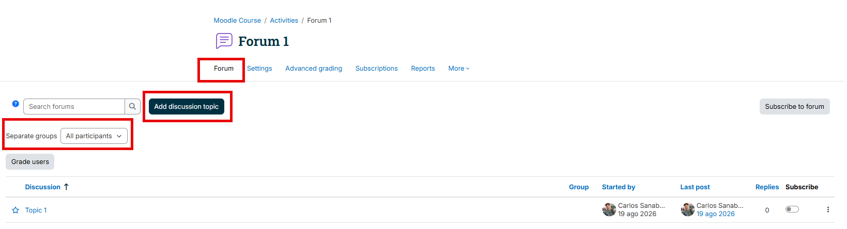Open the blue help question icon
Image resolution: width=847 pixels, height=229 pixels.
(16, 104)
